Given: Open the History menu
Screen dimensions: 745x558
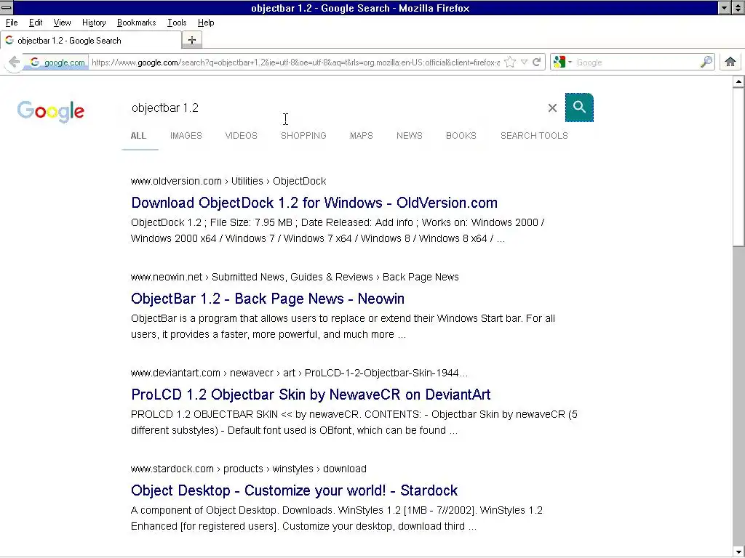Looking at the screenshot, I should click(94, 23).
